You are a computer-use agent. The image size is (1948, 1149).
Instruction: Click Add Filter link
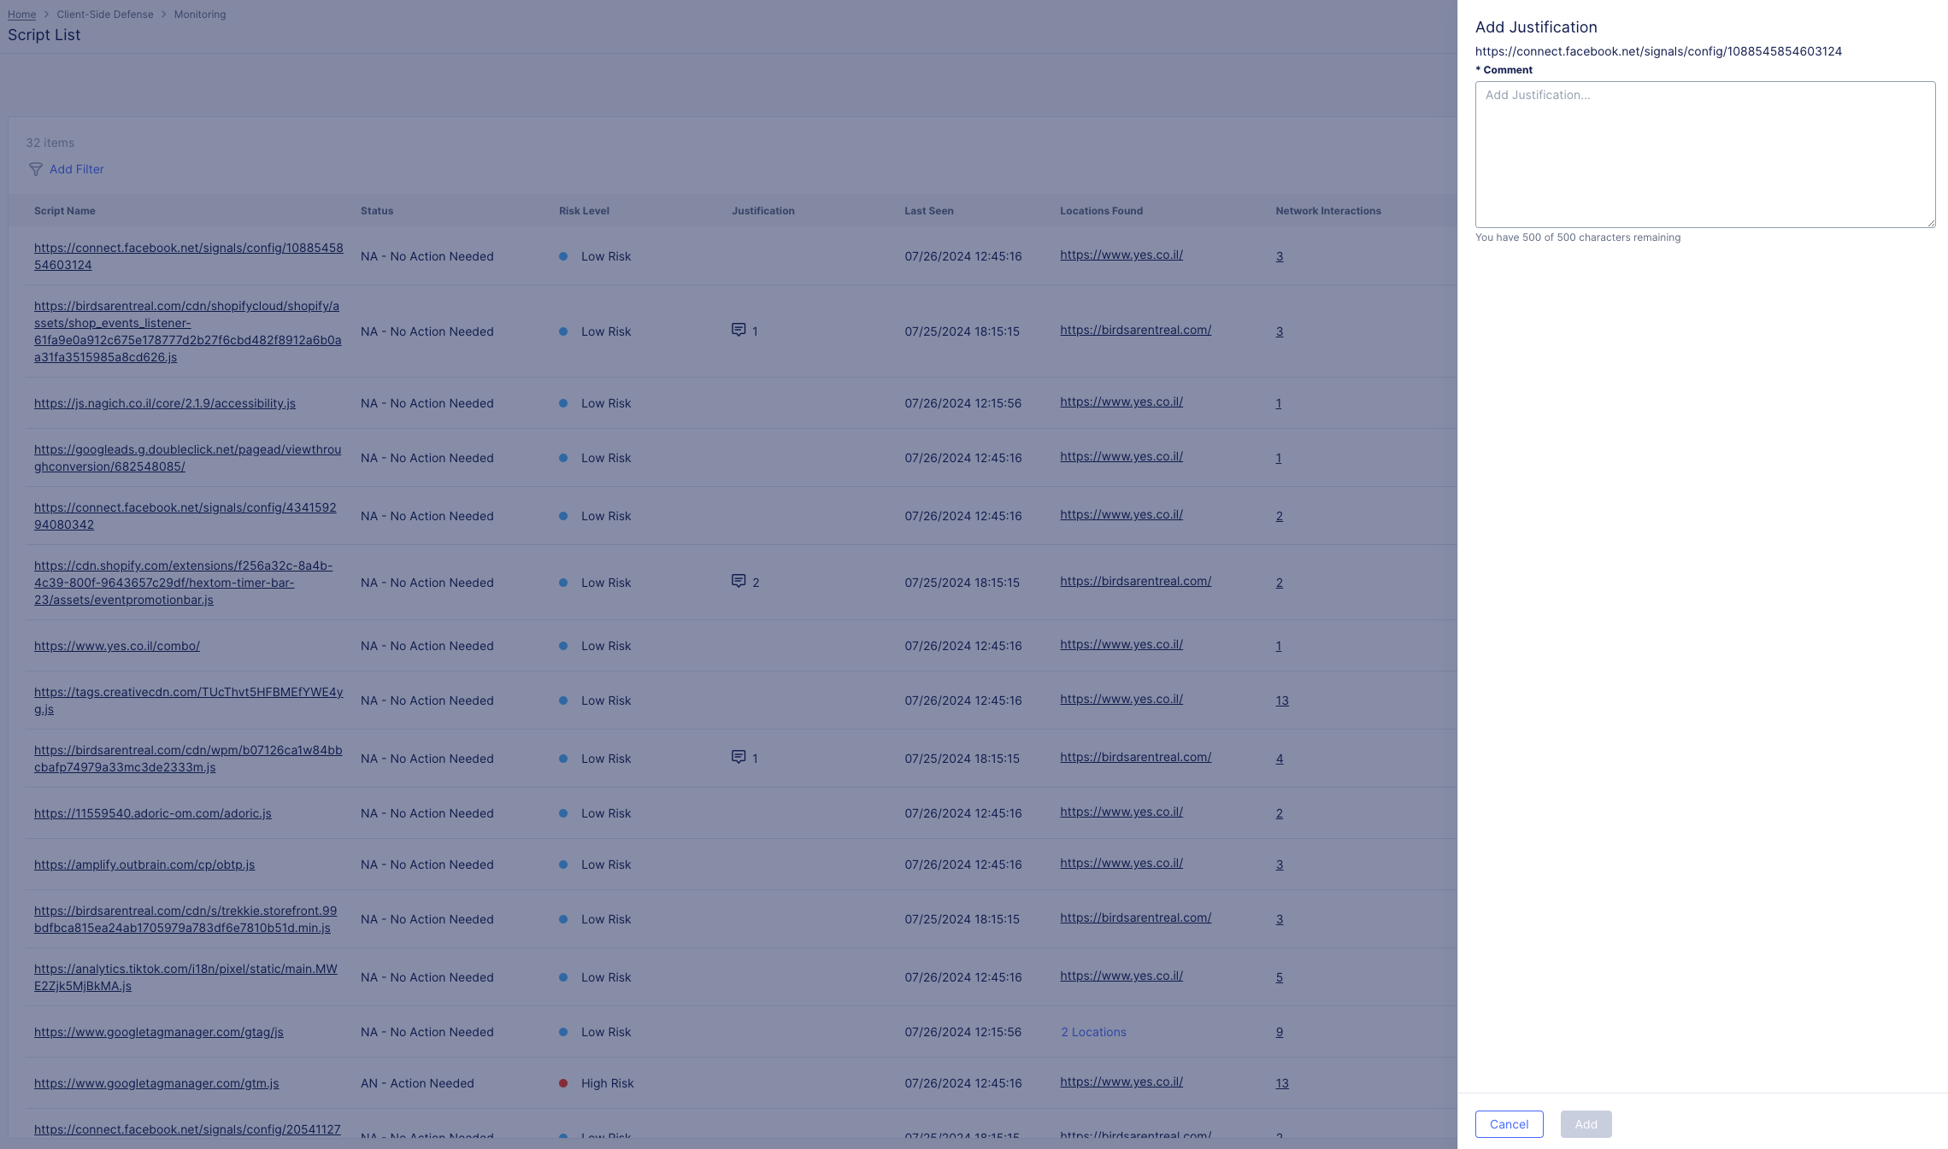[x=77, y=169]
